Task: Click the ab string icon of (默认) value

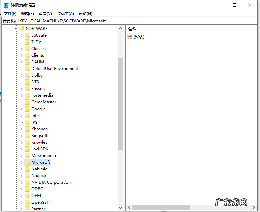Action: click(130, 37)
